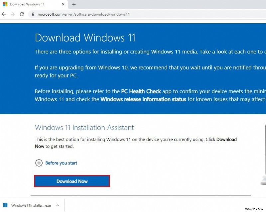Open site information via the padlock icon
Viewport: 266px width, 212px height.
(33, 14)
